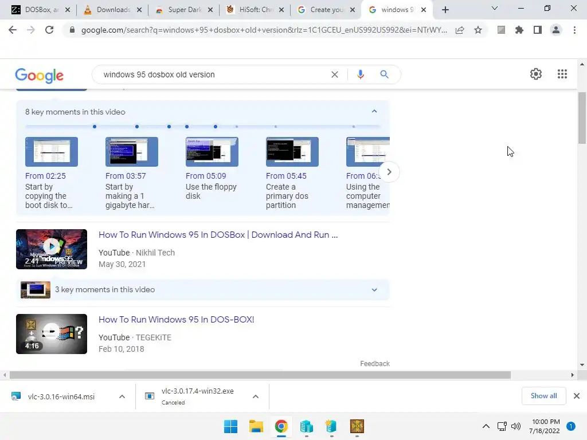Click the lock icon showing site information
Viewport: 587px width, 440px height.
point(72,30)
